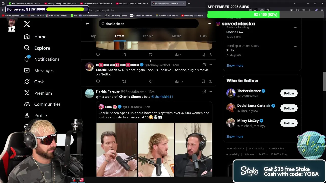This screenshot has height=183, width=326.
Task: Click Show more under trends
Action: coord(235,66)
